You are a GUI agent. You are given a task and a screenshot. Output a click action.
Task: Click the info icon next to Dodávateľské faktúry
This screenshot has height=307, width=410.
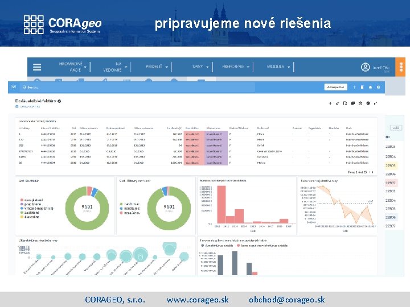pyautogui.click(x=59, y=101)
